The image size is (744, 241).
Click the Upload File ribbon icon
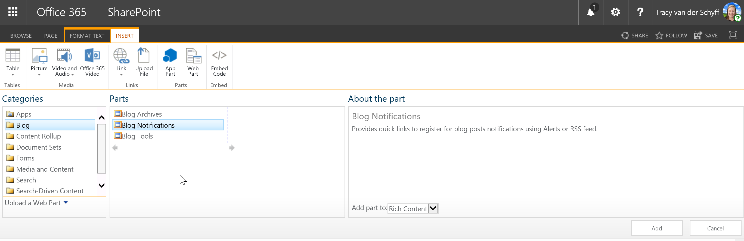(x=144, y=62)
